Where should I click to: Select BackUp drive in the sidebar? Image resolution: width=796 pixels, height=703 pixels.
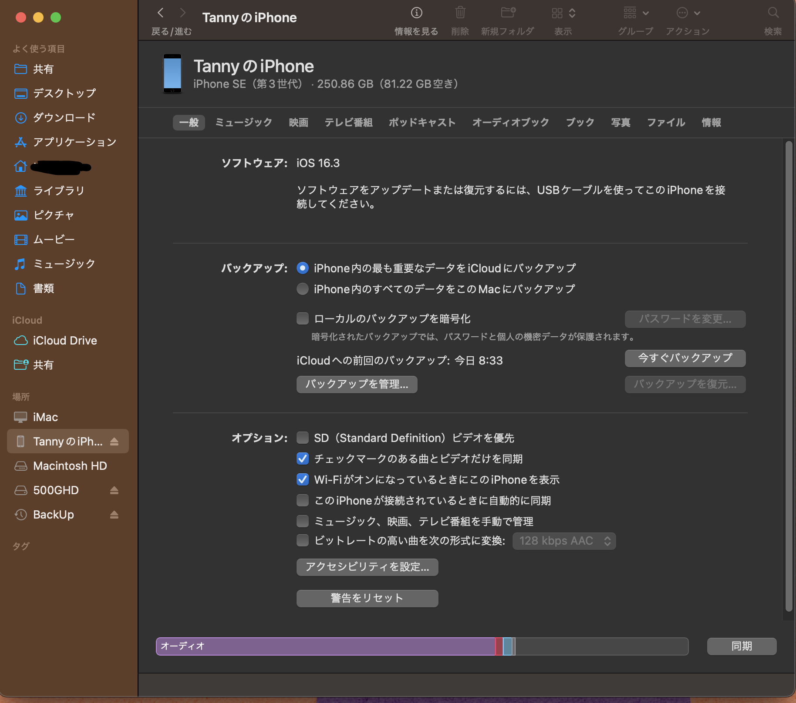[54, 515]
